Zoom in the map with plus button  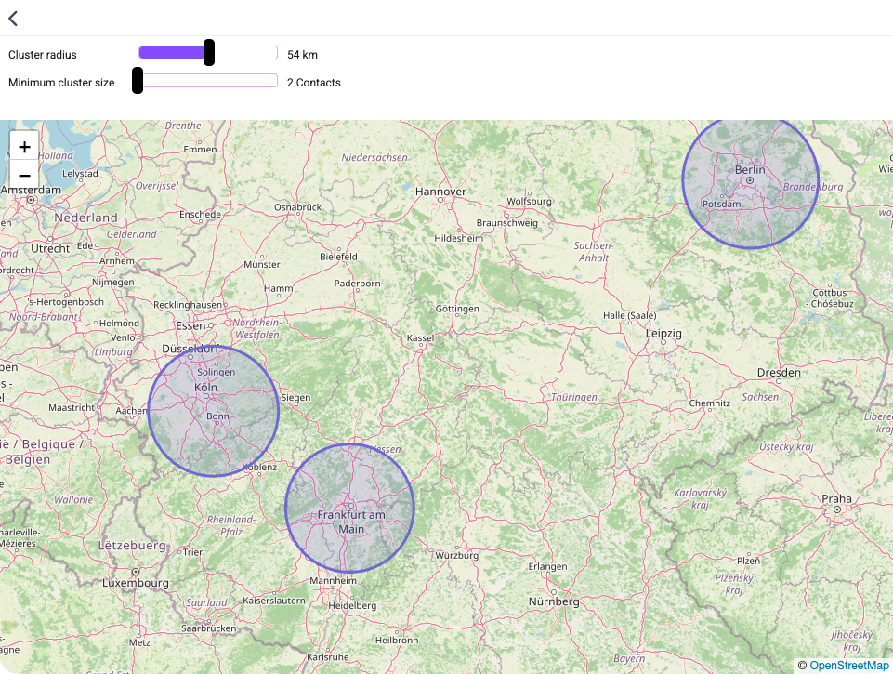point(24,147)
